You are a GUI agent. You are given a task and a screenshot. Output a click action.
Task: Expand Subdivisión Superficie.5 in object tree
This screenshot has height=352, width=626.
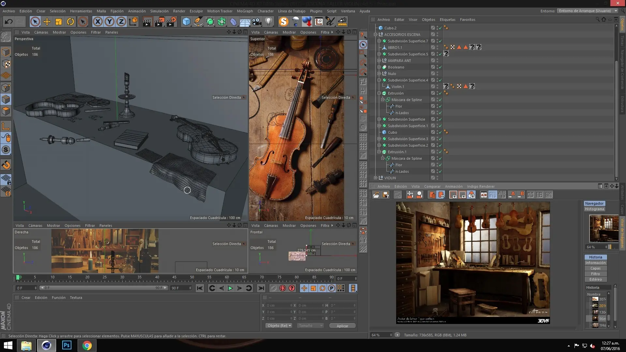[x=379, y=54]
